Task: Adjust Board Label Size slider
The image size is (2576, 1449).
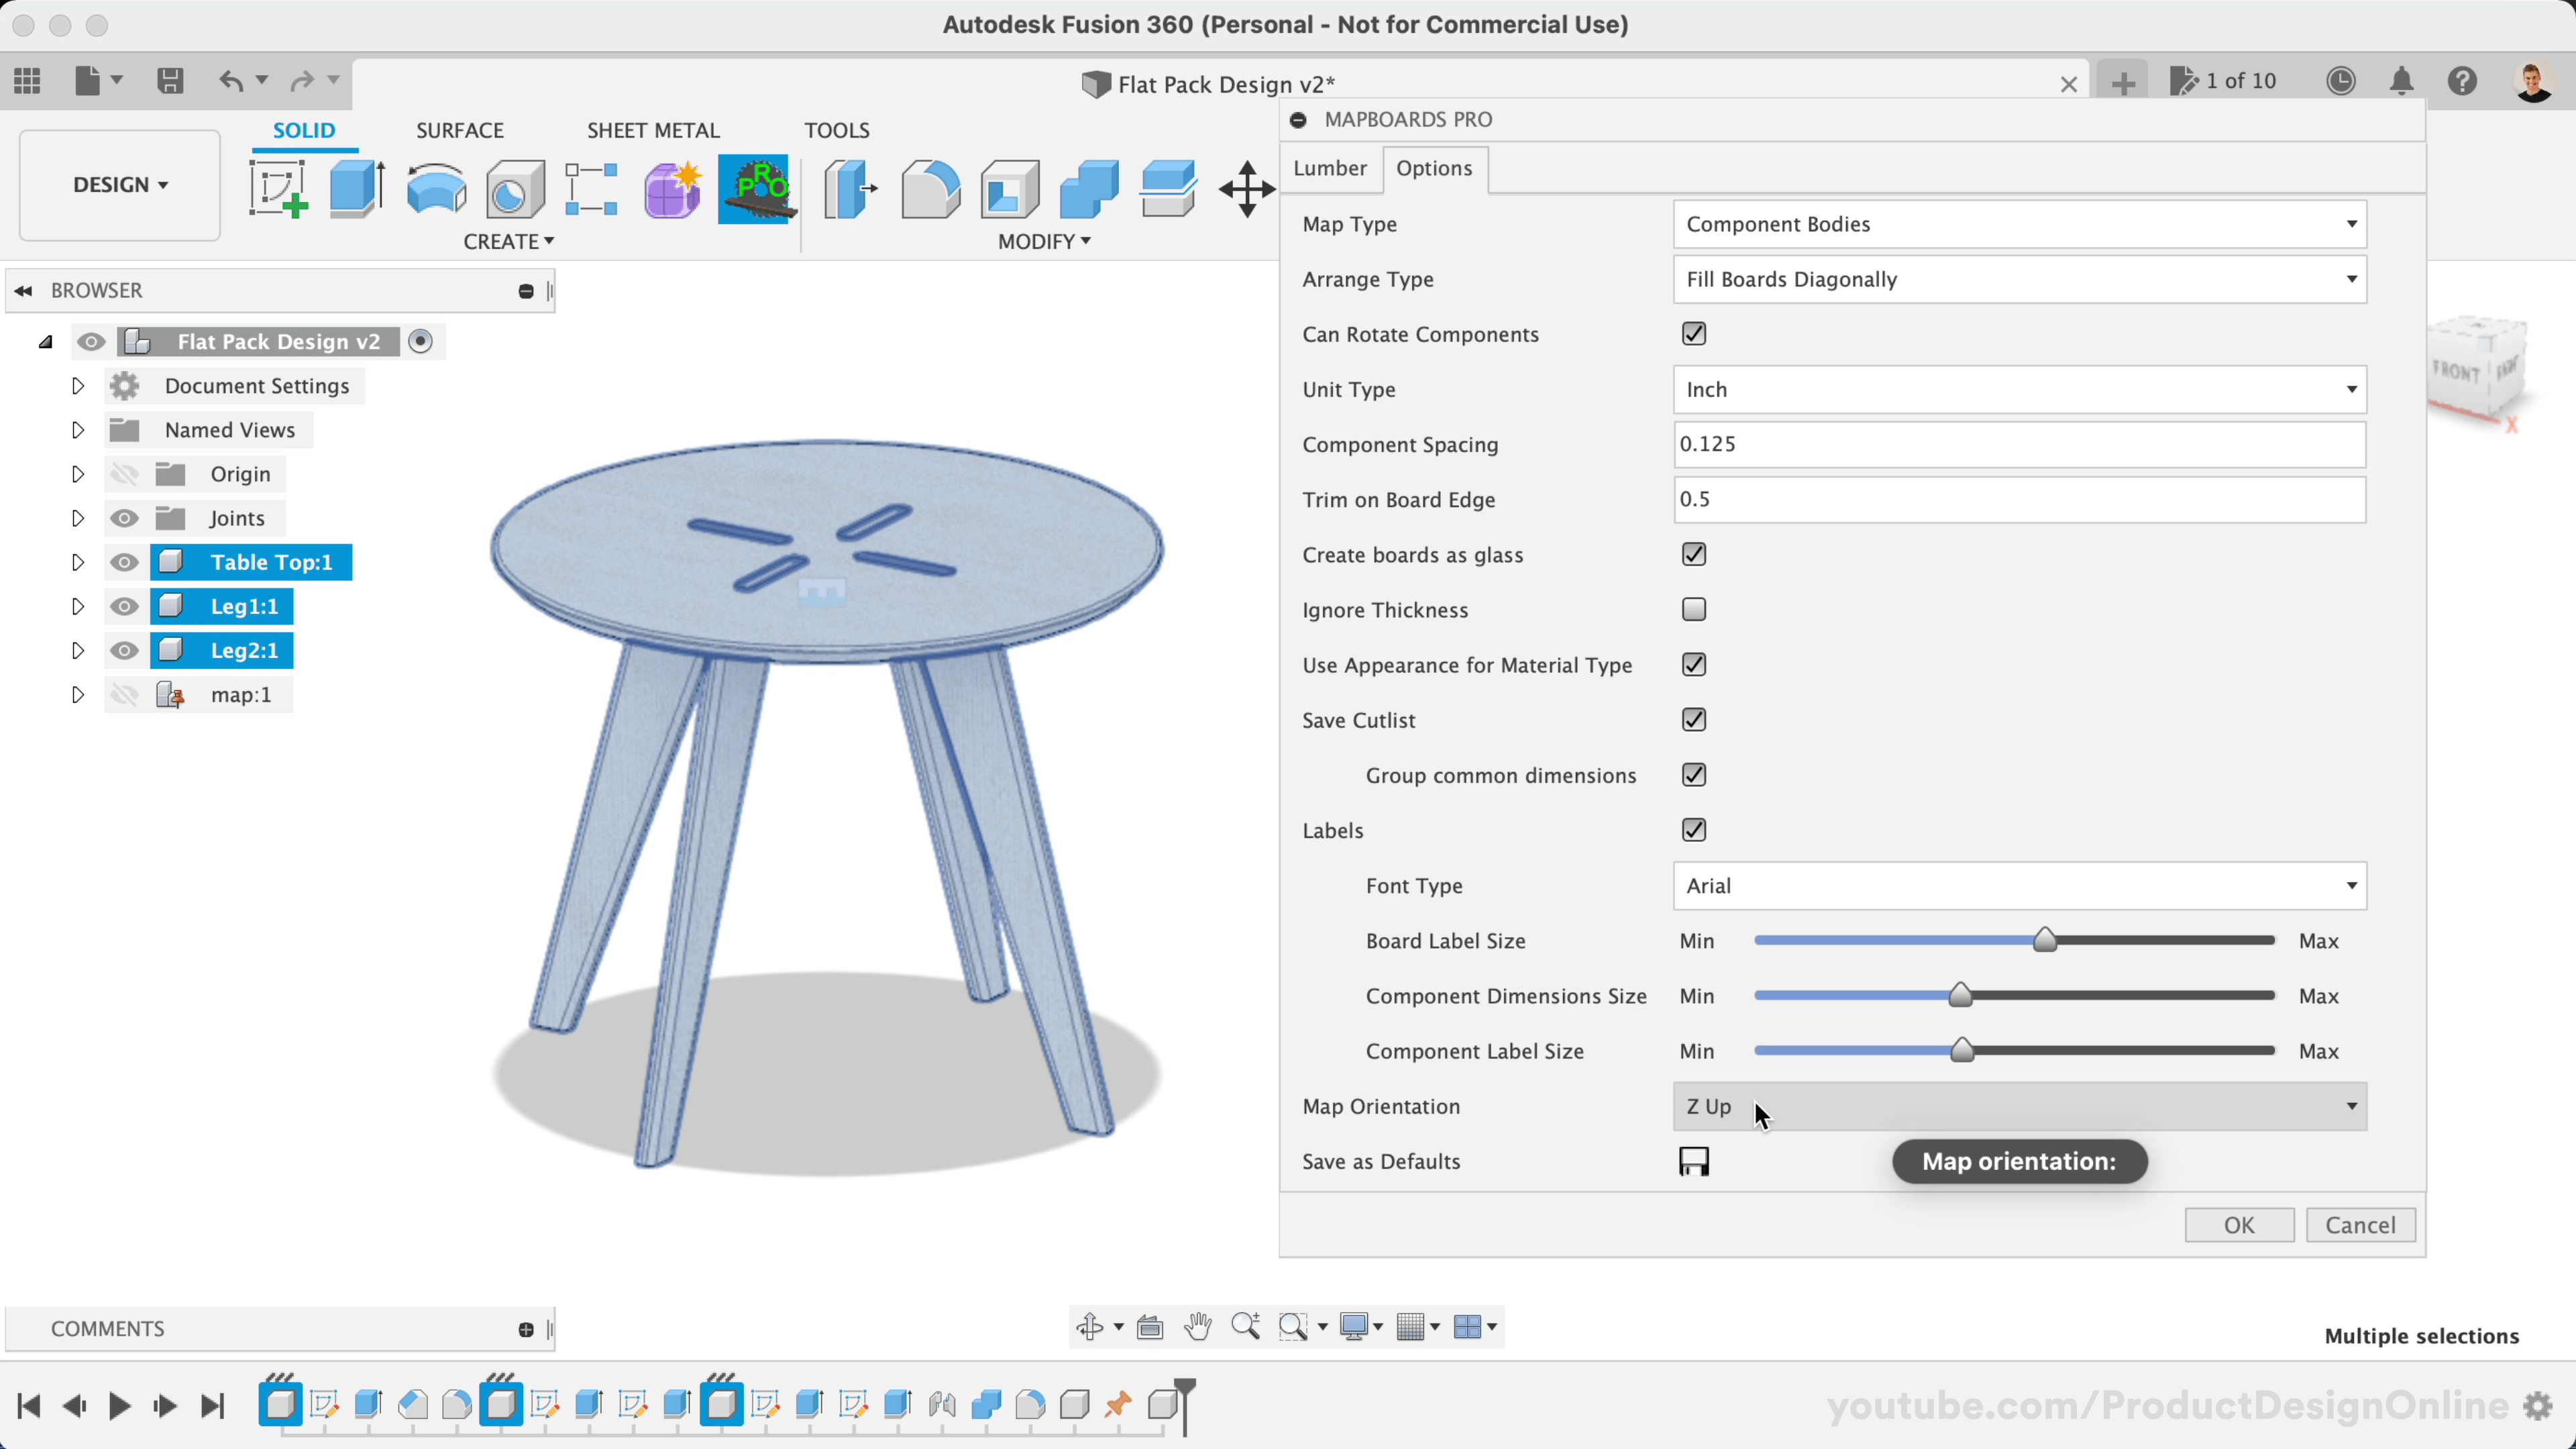Action: pyautogui.click(x=2044, y=940)
